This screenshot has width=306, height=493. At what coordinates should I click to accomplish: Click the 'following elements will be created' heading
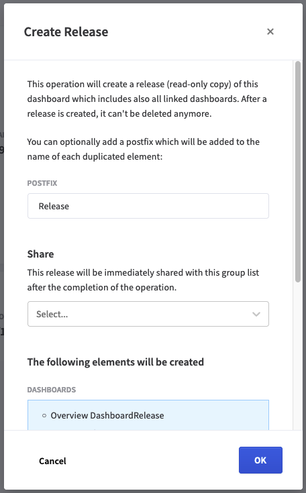(x=115, y=362)
